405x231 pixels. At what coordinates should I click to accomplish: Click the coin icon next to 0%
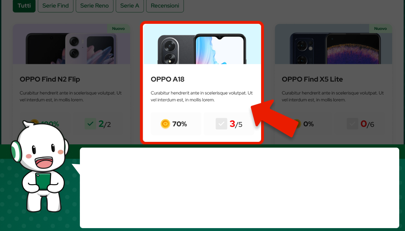(x=297, y=124)
